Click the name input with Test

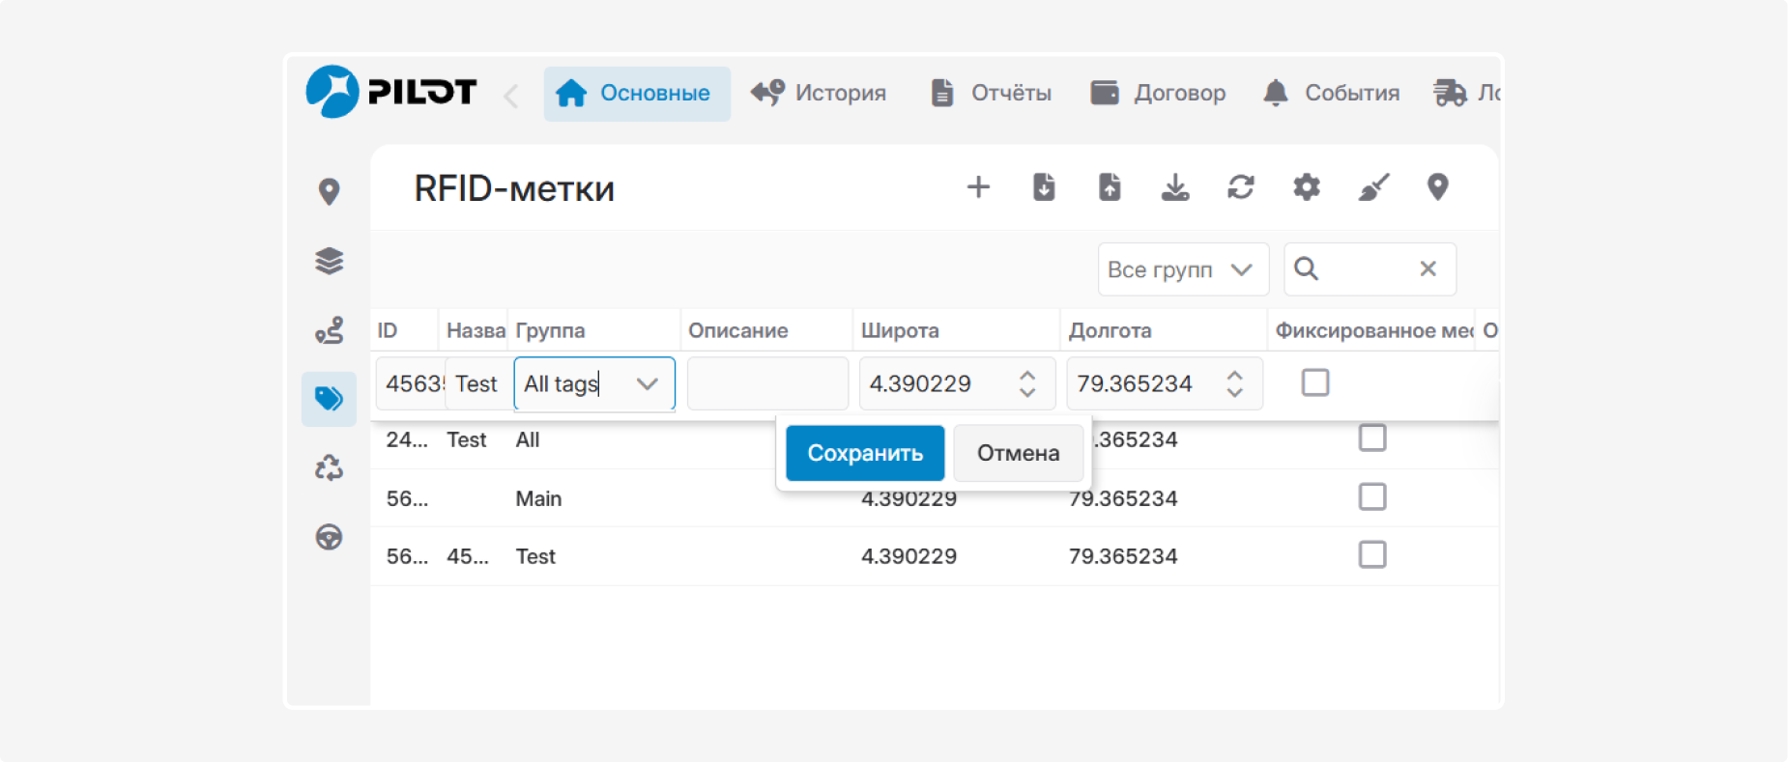click(477, 383)
